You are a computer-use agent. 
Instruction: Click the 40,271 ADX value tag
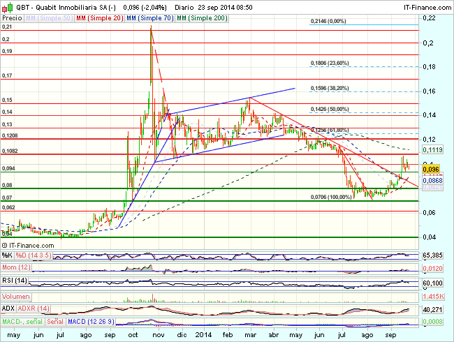pyautogui.click(x=432, y=310)
